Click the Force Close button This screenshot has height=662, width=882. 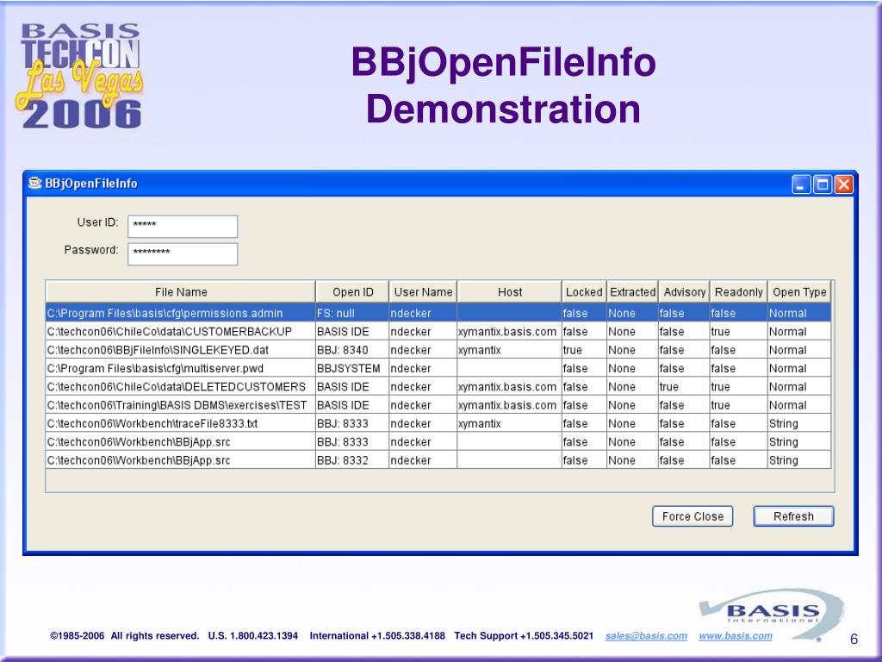coord(693,516)
